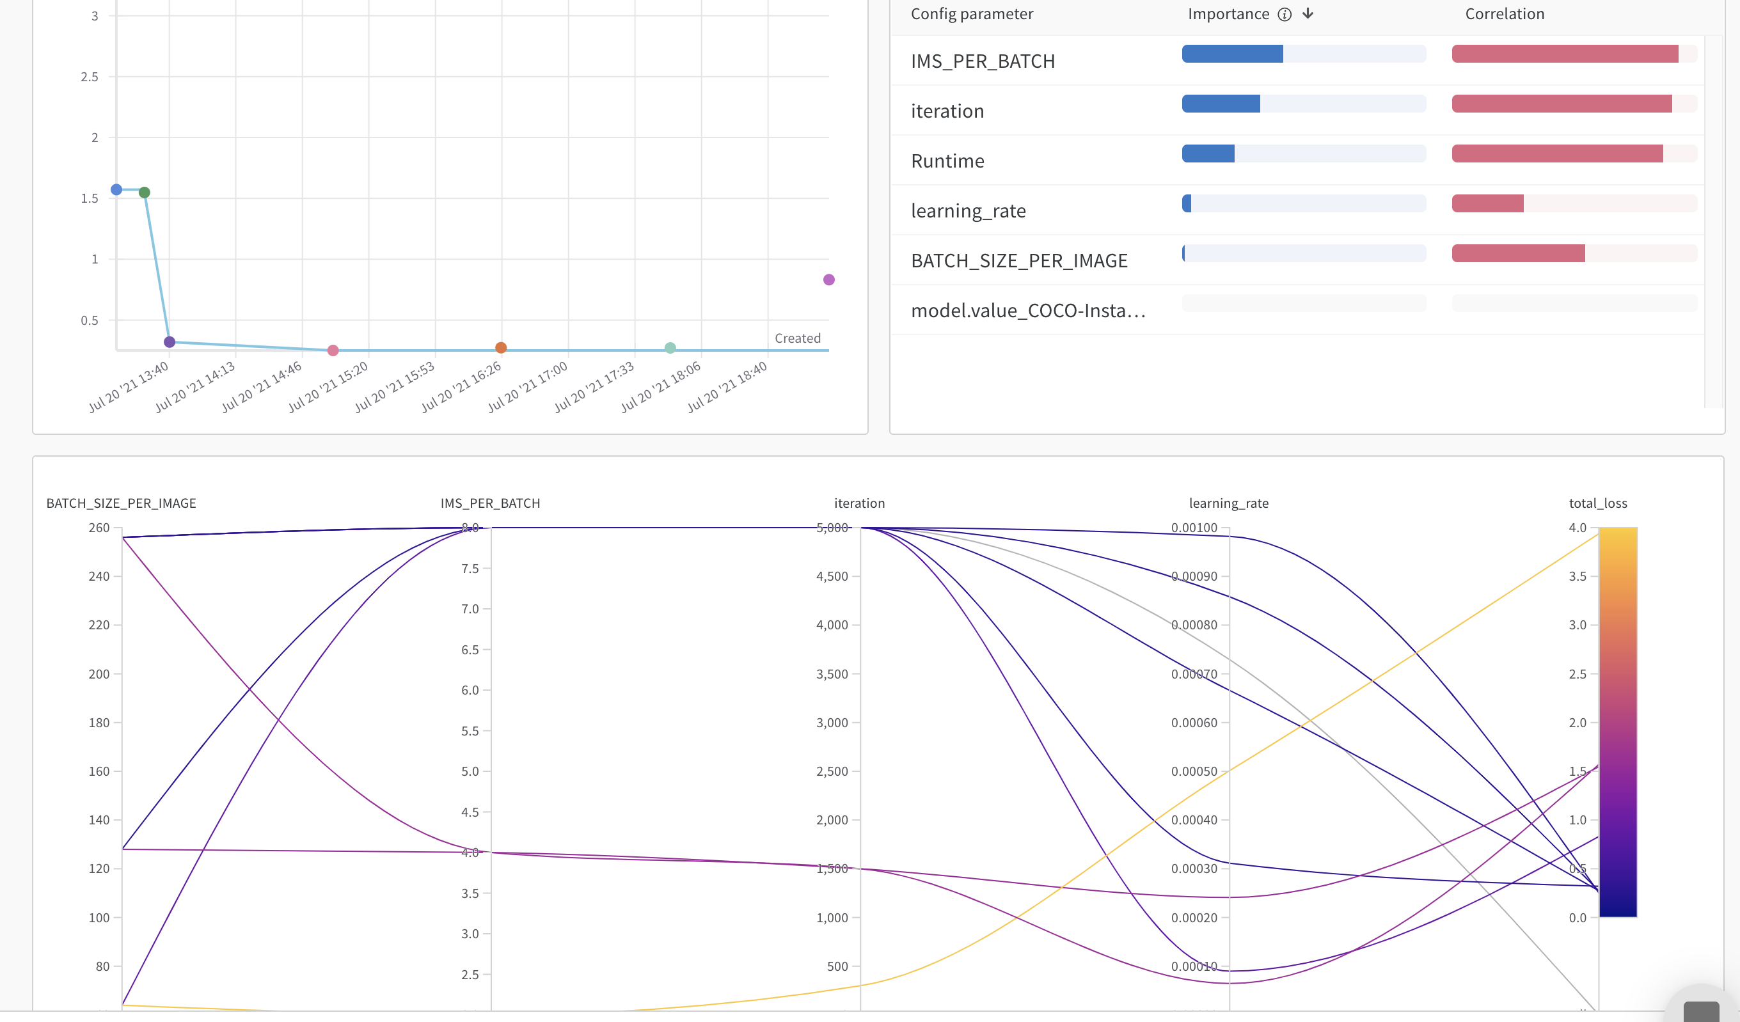1740x1022 pixels.
Task: Select the learning_rate parameter row
Action: coord(968,210)
